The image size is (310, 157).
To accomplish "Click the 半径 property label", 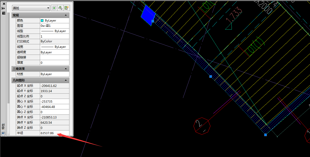I will (x=20, y=133).
